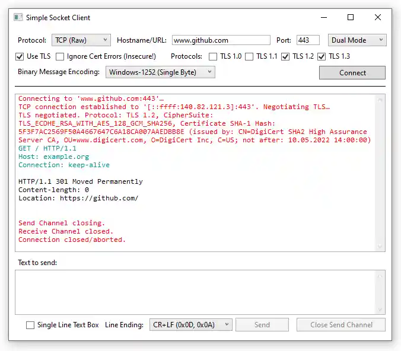Open the Line Ending CR+LF dropdown
Viewport: 401px width, 351px height.
pyautogui.click(x=190, y=325)
